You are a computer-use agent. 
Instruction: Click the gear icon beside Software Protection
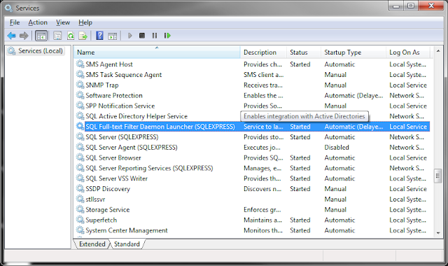[x=80, y=95]
